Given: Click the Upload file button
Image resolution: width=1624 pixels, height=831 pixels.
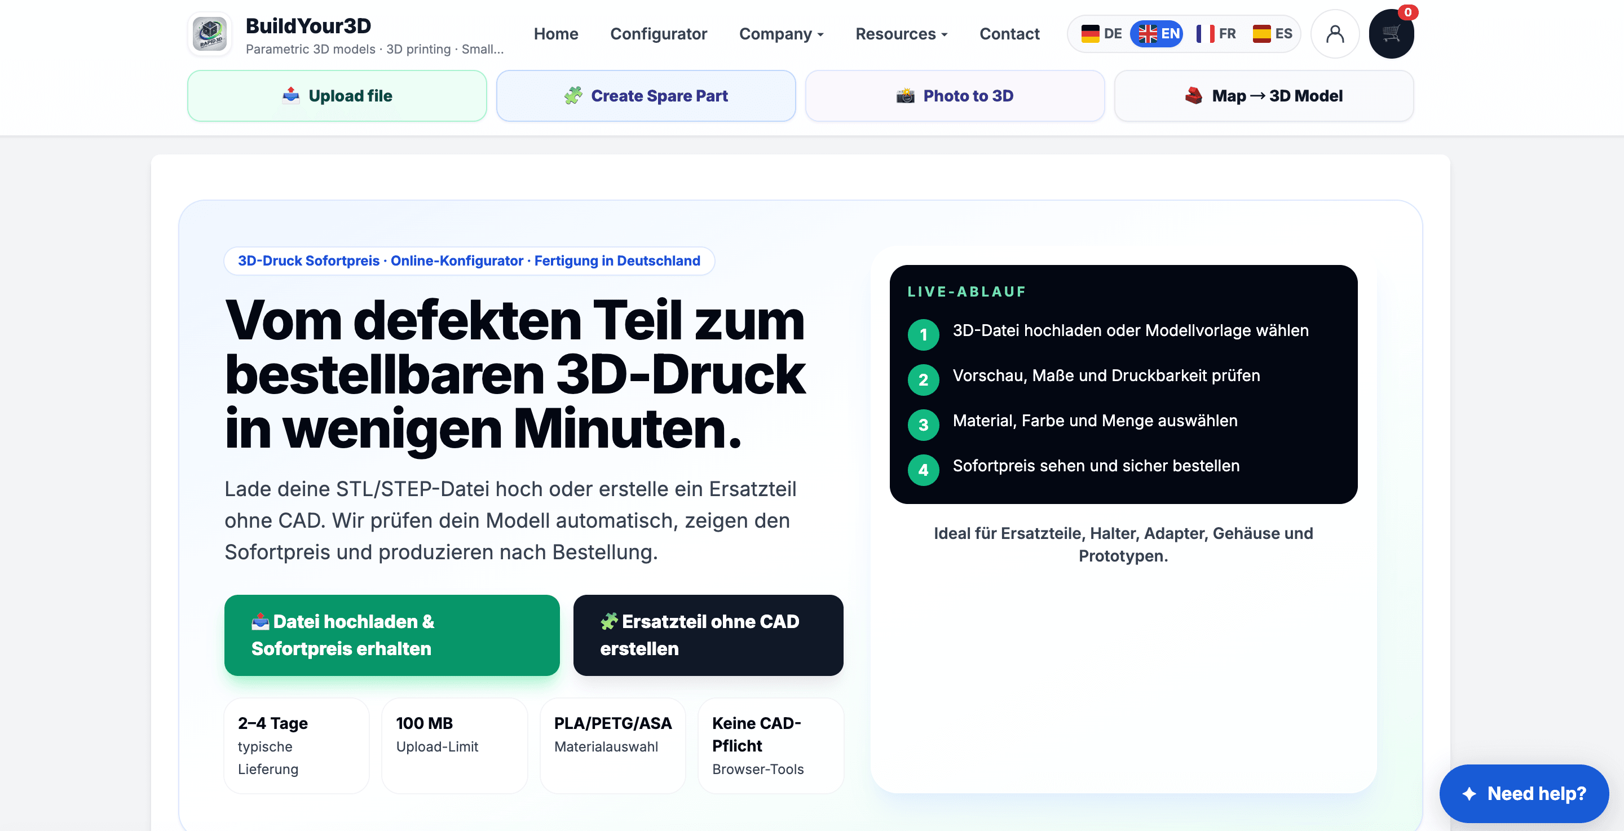Looking at the screenshot, I should tap(337, 96).
